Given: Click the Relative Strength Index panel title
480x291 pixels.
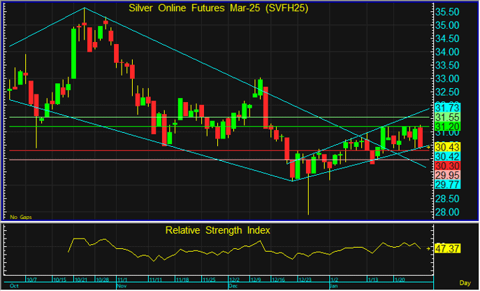Looking at the screenshot, I should [x=217, y=229].
